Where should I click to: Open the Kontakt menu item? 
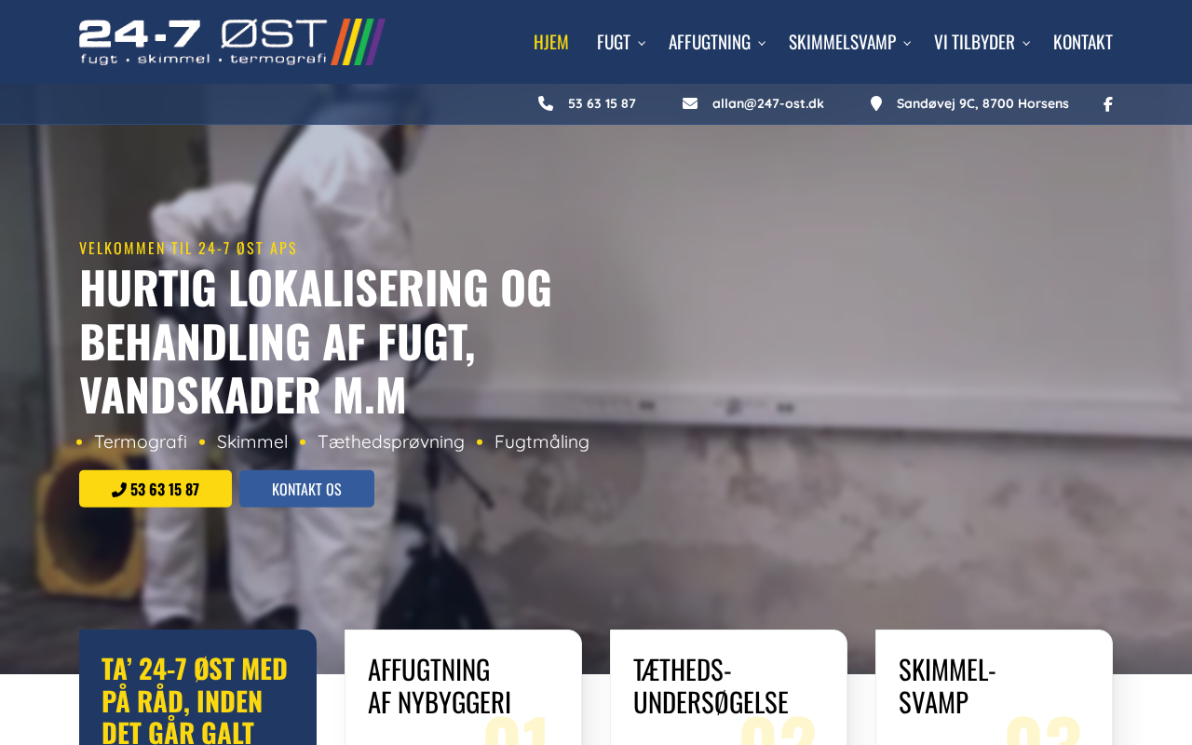point(1083,42)
